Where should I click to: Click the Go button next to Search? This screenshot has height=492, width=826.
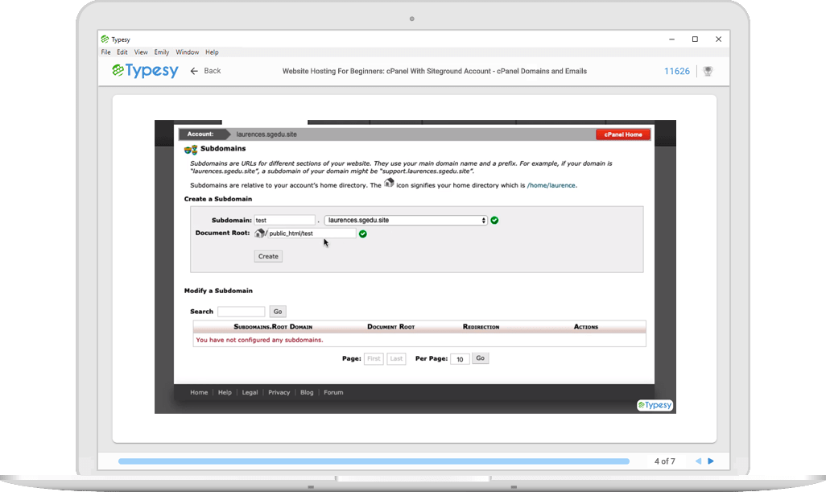pyautogui.click(x=278, y=312)
